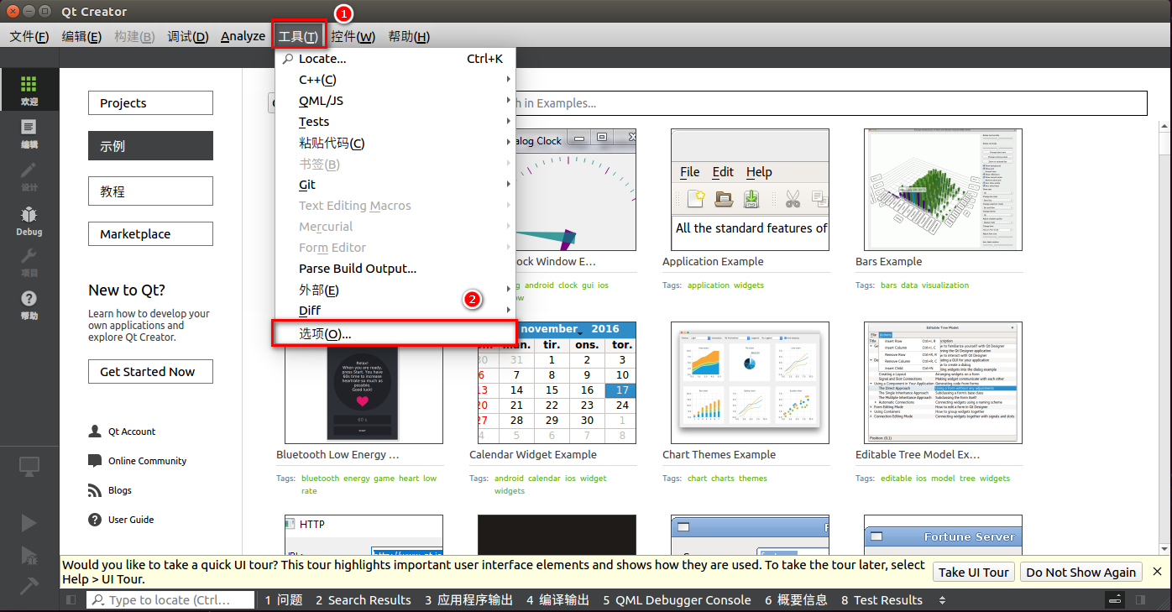
Task: Click in the Search in Examples field
Action: [x=831, y=102]
